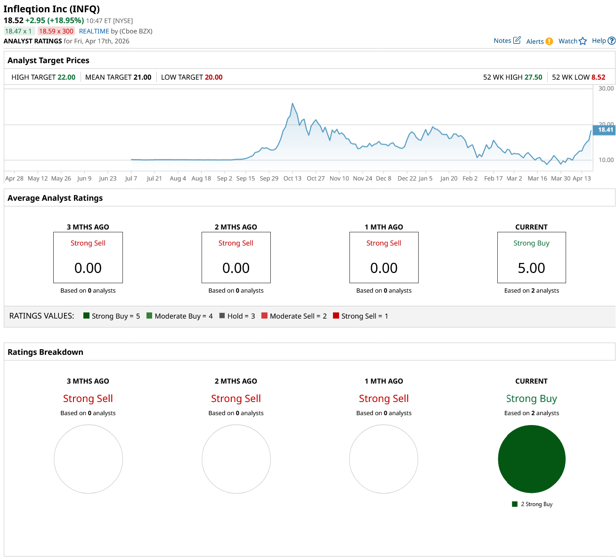The width and height of the screenshot is (616, 557).
Task: Click the empty 1 Mth Ago pie circle
Action: pos(383,459)
